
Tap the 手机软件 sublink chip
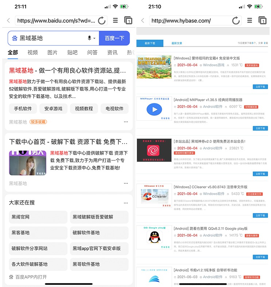tap(23, 109)
